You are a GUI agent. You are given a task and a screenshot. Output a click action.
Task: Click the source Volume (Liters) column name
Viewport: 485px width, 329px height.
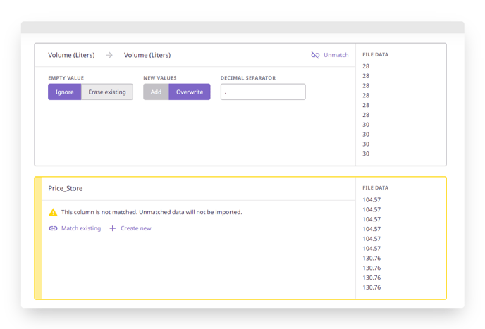click(71, 55)
